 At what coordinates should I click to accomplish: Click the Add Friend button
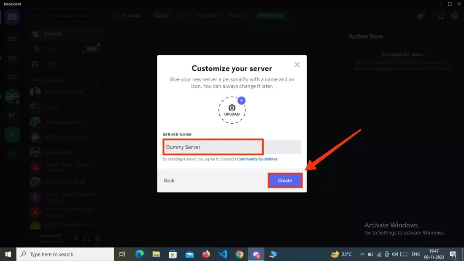pos(271,15)
